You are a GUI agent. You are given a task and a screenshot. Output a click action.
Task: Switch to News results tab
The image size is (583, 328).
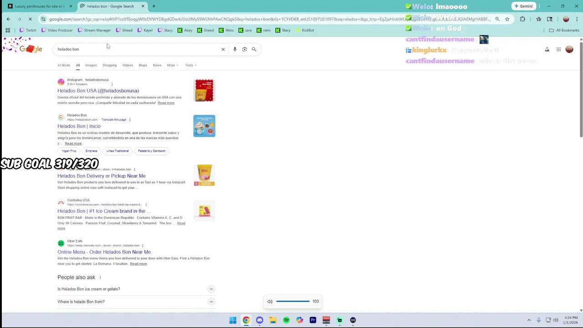(x=157, y=65)
